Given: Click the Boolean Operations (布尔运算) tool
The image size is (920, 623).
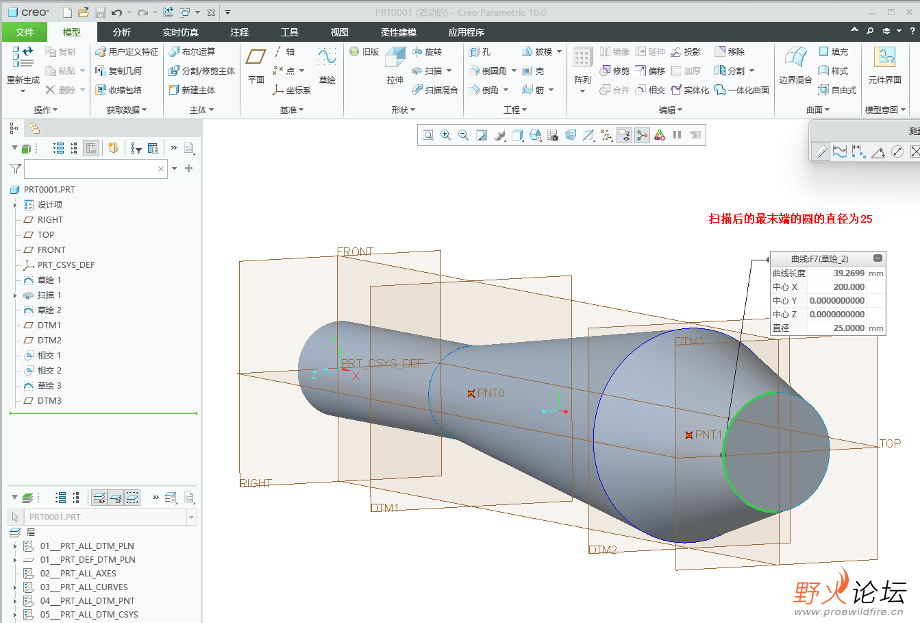Looking at the screenshot, I should (192, 51).
